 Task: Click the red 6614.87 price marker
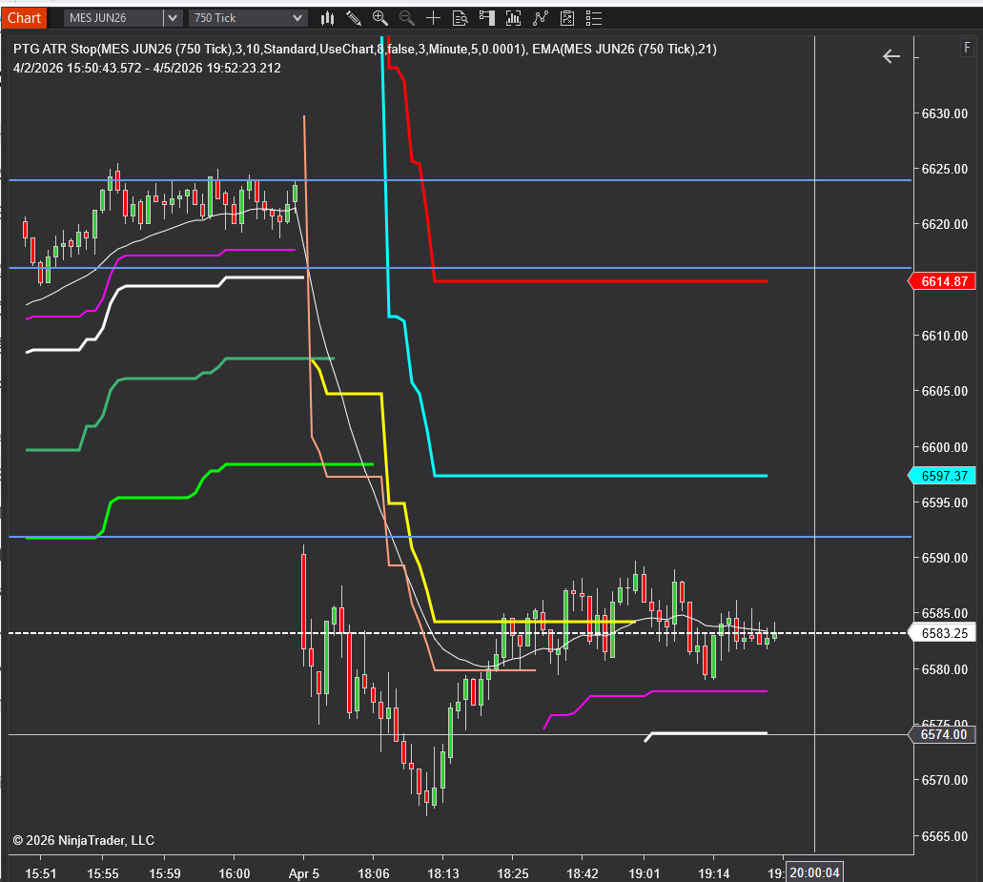[x=942, y=281]
